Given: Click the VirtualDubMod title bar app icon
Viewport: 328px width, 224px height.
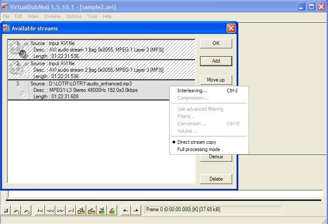Looking at the screenshot, I should click(4, 7).
